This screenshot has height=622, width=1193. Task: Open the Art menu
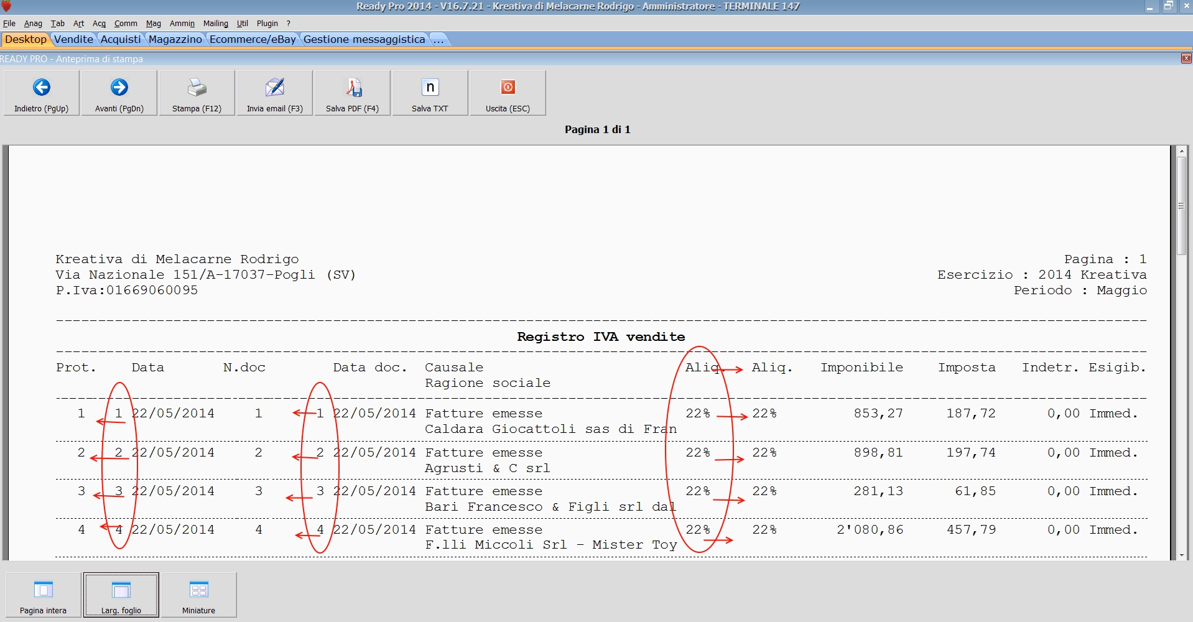pos(78,24)
